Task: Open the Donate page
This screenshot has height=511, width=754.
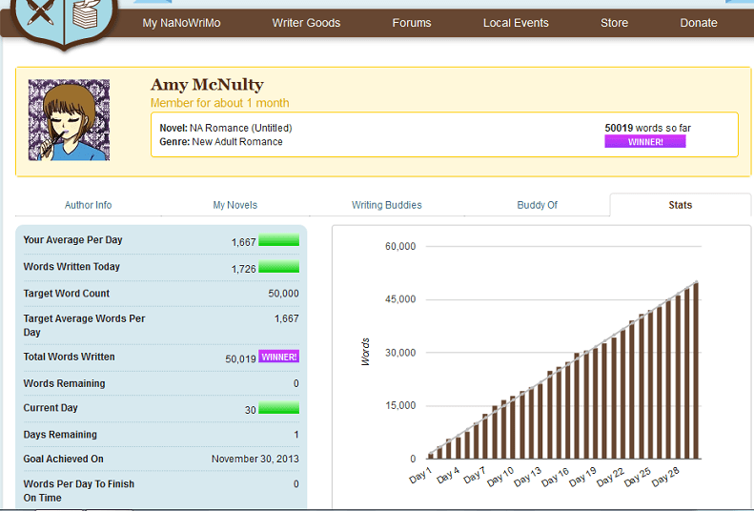Action: [698, 23]
